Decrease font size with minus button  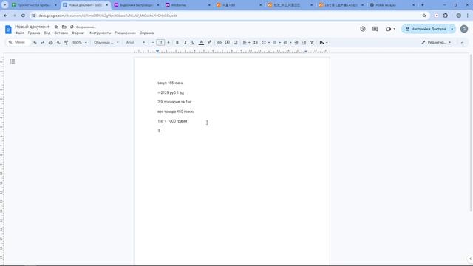click(153, 43)
